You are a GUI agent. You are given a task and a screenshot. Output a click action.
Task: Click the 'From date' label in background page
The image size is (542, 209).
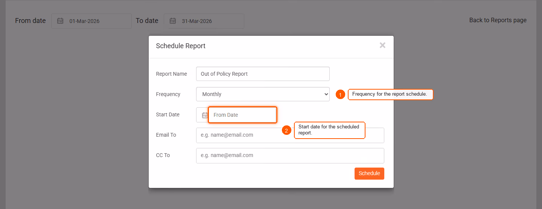click(30, 21)
